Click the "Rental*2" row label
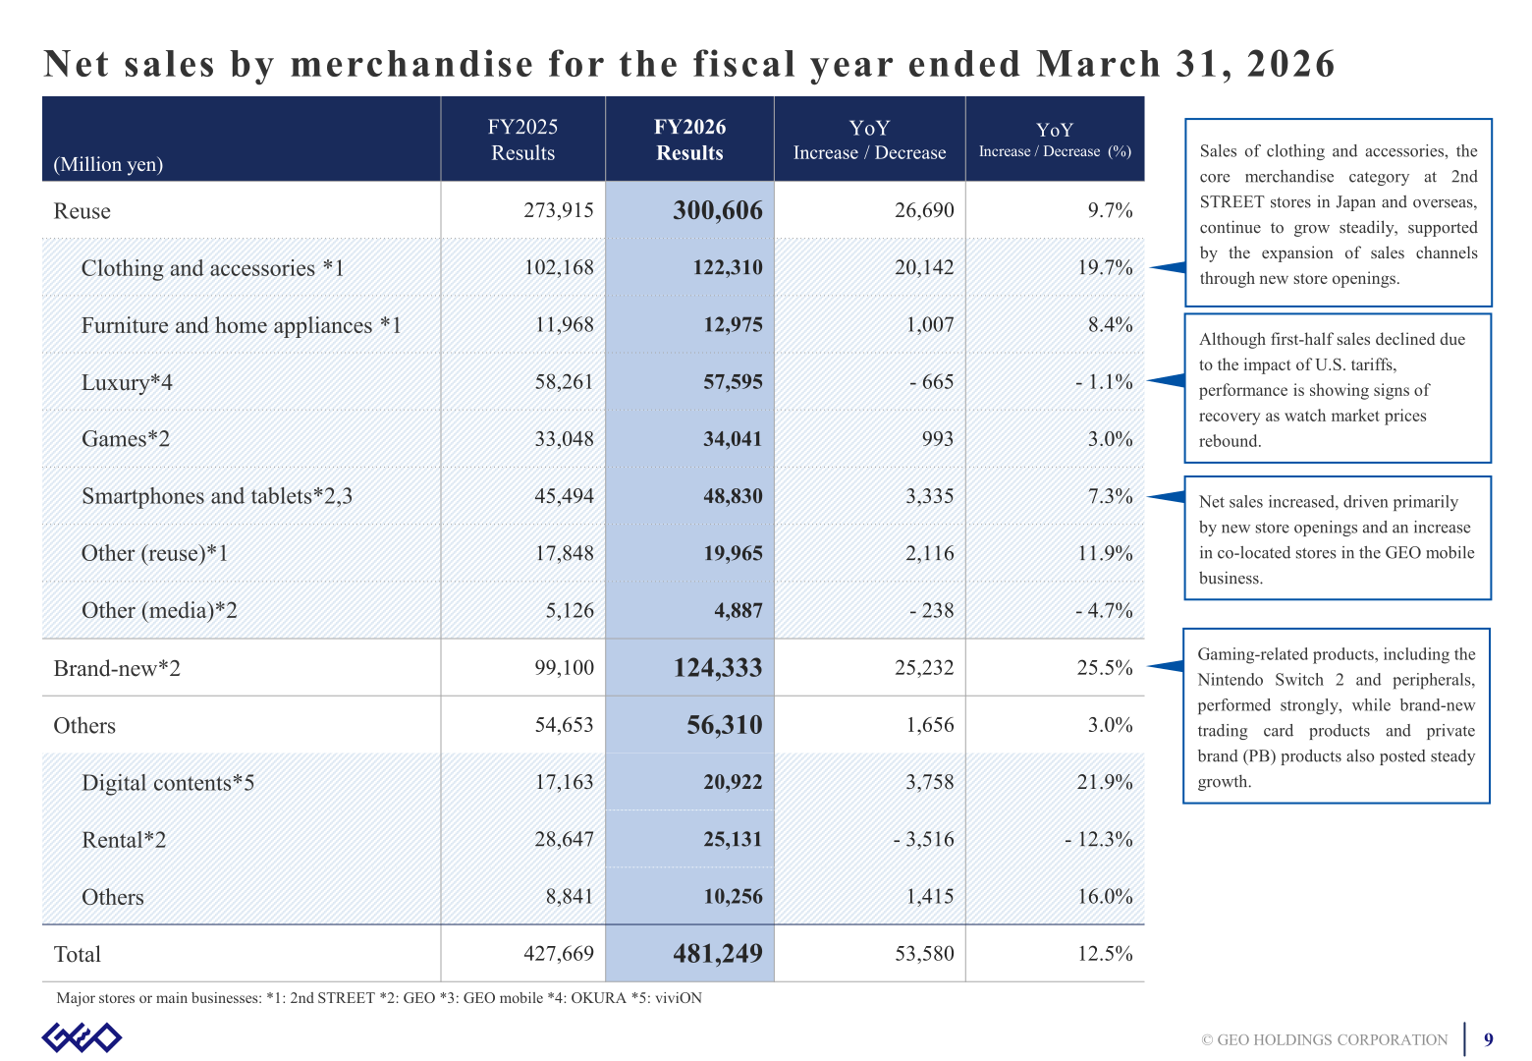Image resolution: width=1532 pixels, height=1061 pixels. pyautogui.click(x=124, y=840)
